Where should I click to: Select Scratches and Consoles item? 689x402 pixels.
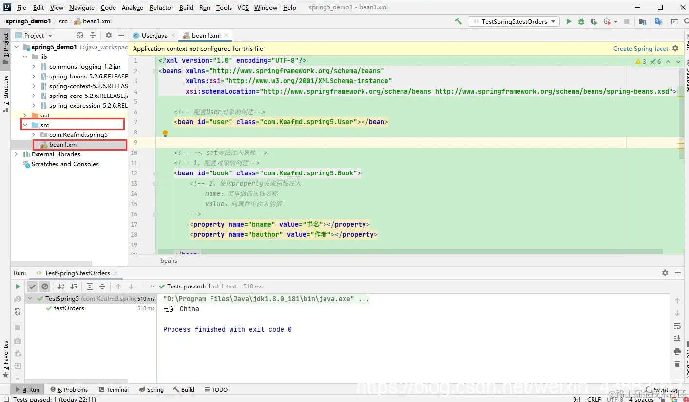[65, 164]
